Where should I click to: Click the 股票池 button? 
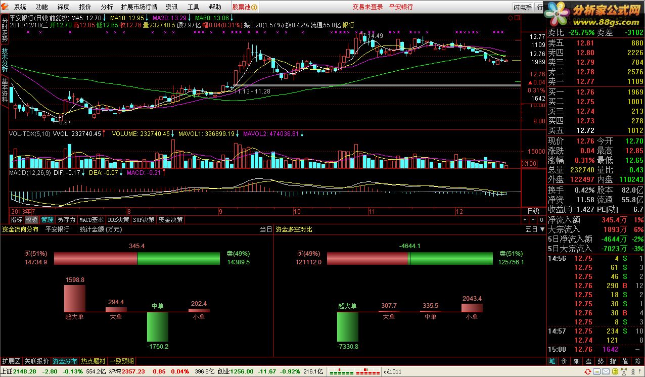pos(245,7)
